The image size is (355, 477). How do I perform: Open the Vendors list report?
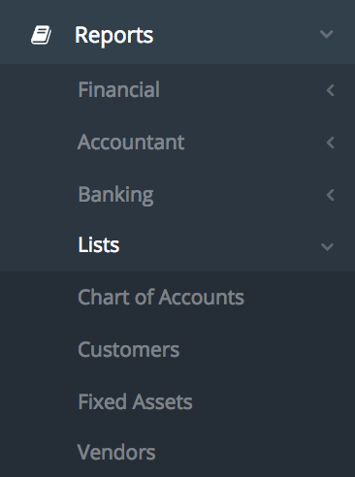(x=116, y=452)
